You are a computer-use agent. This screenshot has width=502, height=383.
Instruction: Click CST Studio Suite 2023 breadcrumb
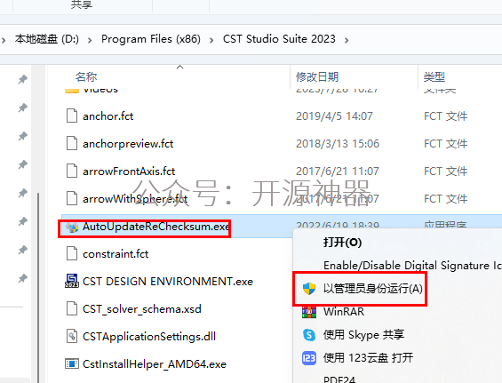tap(279, 39)
